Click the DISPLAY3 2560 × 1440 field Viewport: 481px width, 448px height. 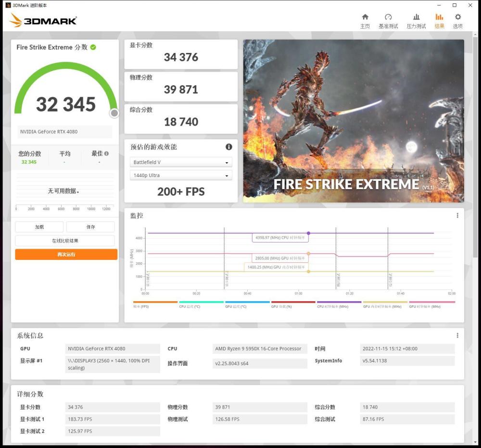[x=113, y=364]
